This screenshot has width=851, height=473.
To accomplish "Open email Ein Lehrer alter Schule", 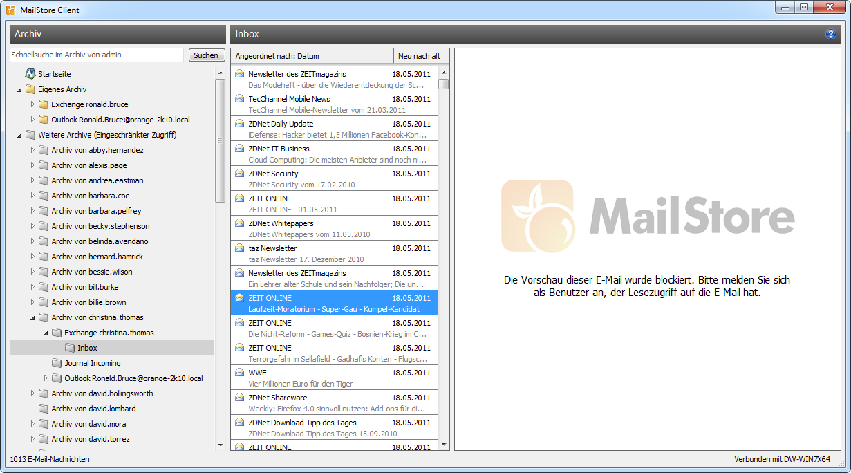I will point(335,278).
